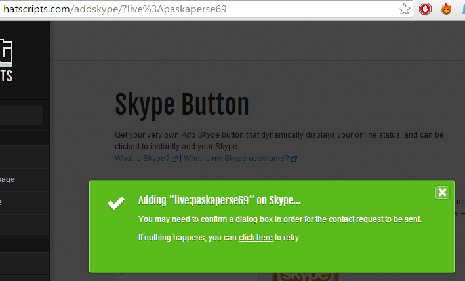Screen dimensions: 465x281
Task: Open the sidebar item ending in "sage"
Action: 25,179
